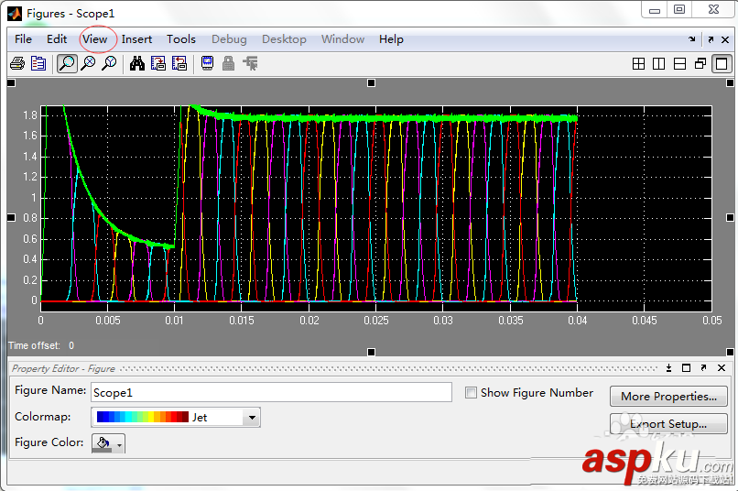Open the scope Parameters icon
The image size is (738, 491).
click(x=38, y=63)
